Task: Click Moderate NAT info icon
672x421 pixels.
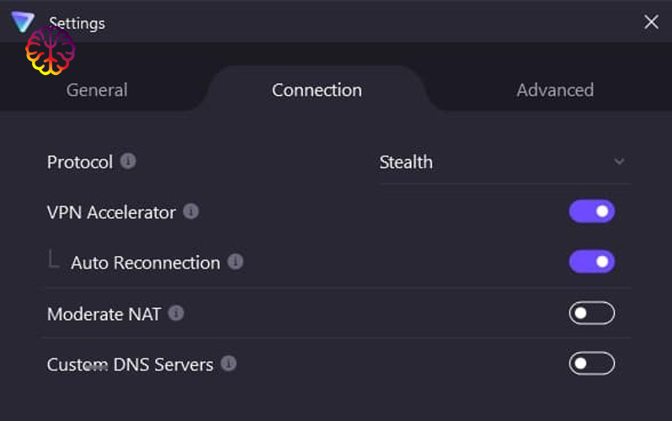Action: pyautogui.click(x=176, y=313)
